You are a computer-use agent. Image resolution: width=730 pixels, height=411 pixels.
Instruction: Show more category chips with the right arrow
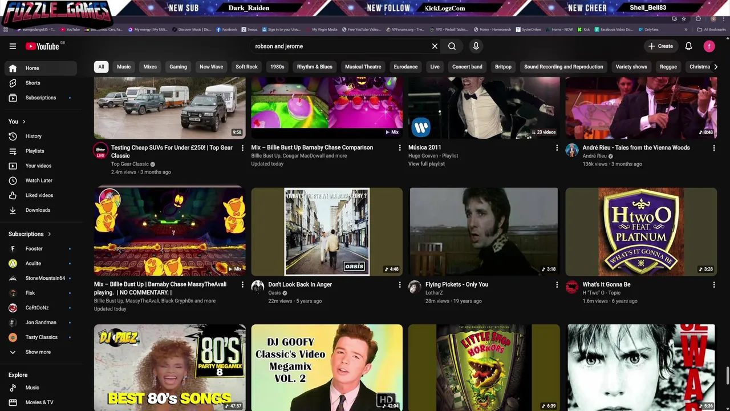point(716,67)
